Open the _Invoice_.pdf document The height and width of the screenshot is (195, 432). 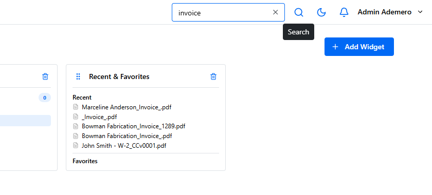[x=99, y=117]
